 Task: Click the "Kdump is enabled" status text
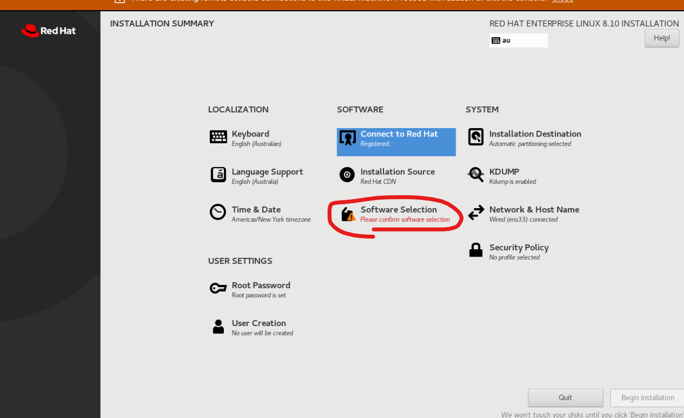[513, 182]
